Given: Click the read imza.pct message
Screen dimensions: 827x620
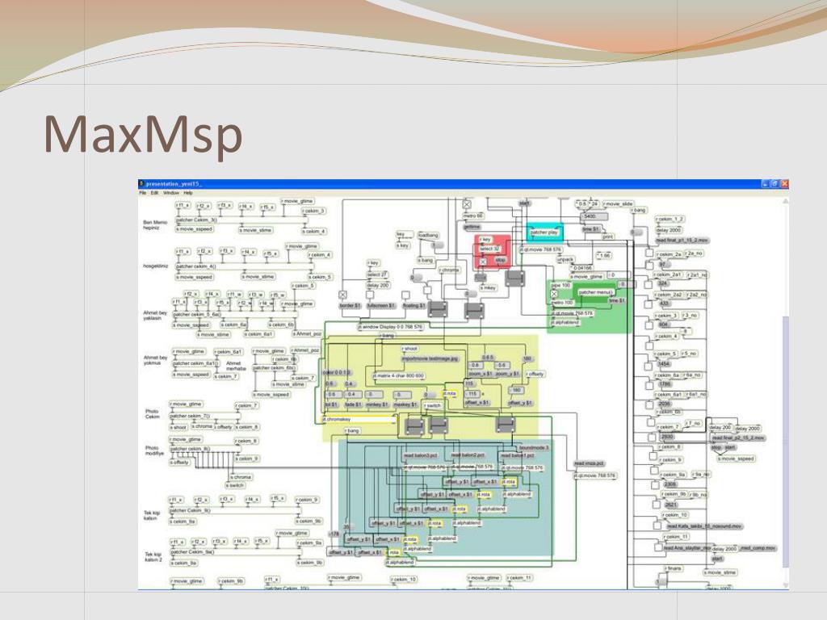Looking at the screenshot, I should point(589,464).
